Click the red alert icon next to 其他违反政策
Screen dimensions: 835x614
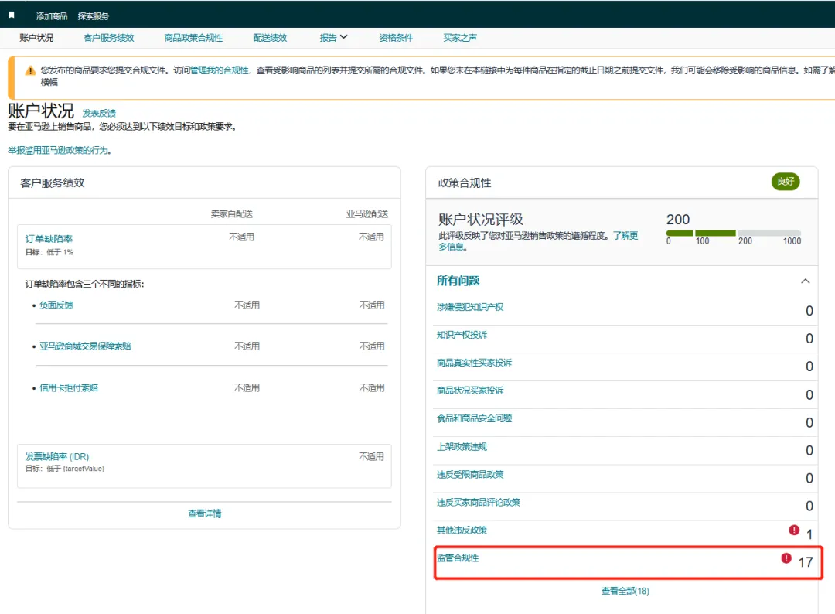(792, 530)
